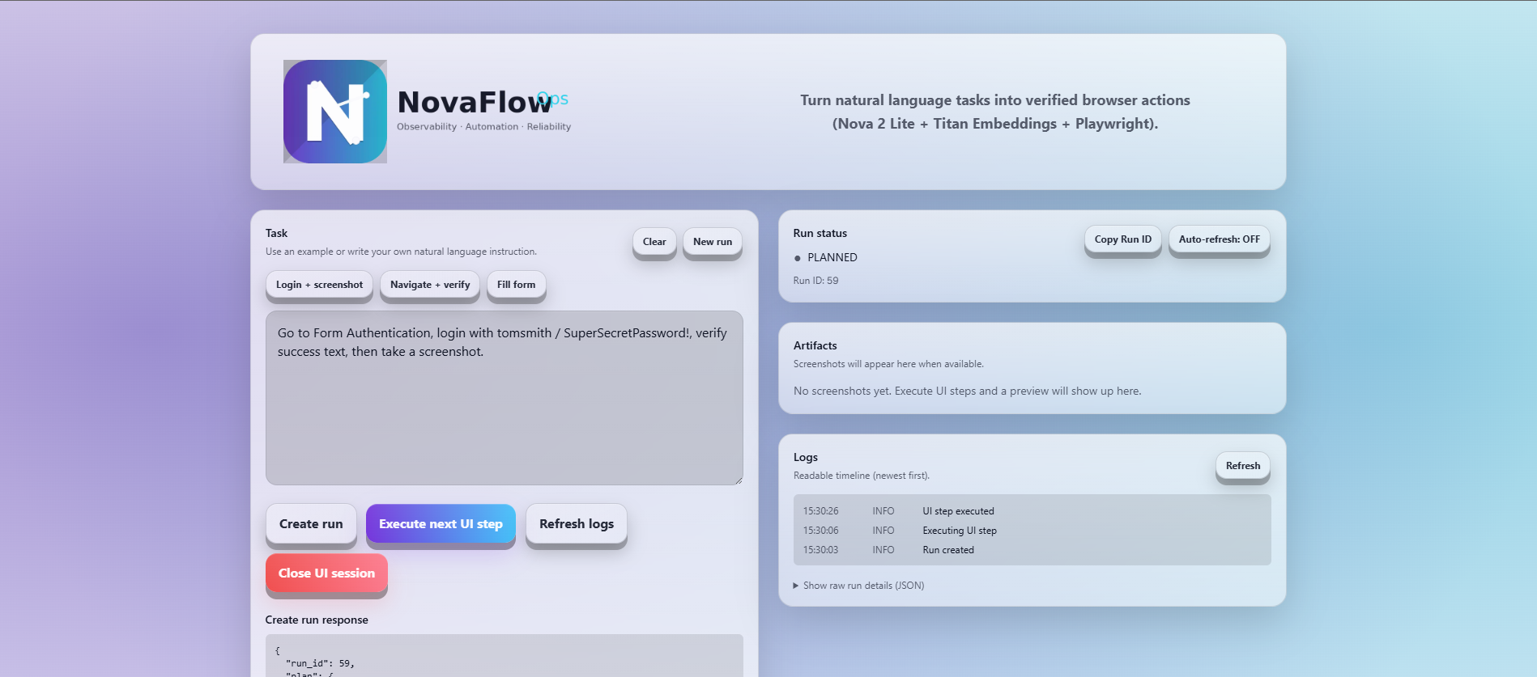Click the 15:30:06 timestamp
This screenshot has height=677, width=1537.
[x=820, y=531]
